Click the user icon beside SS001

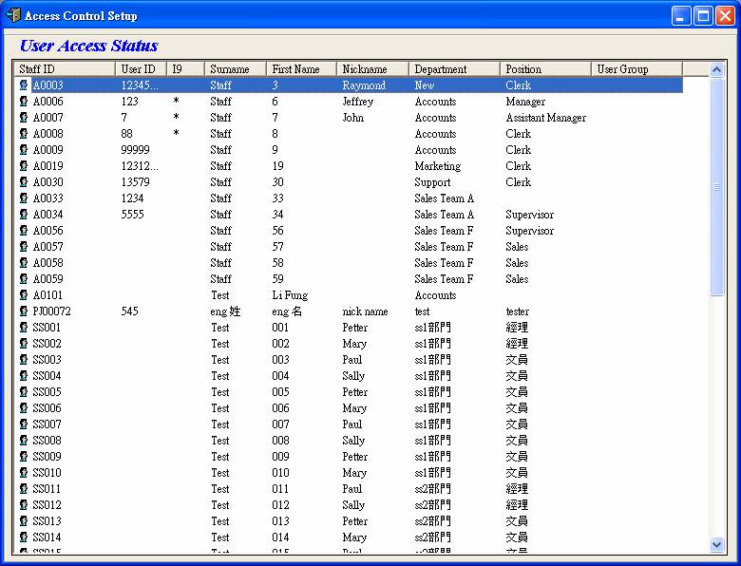coord(24,327)
